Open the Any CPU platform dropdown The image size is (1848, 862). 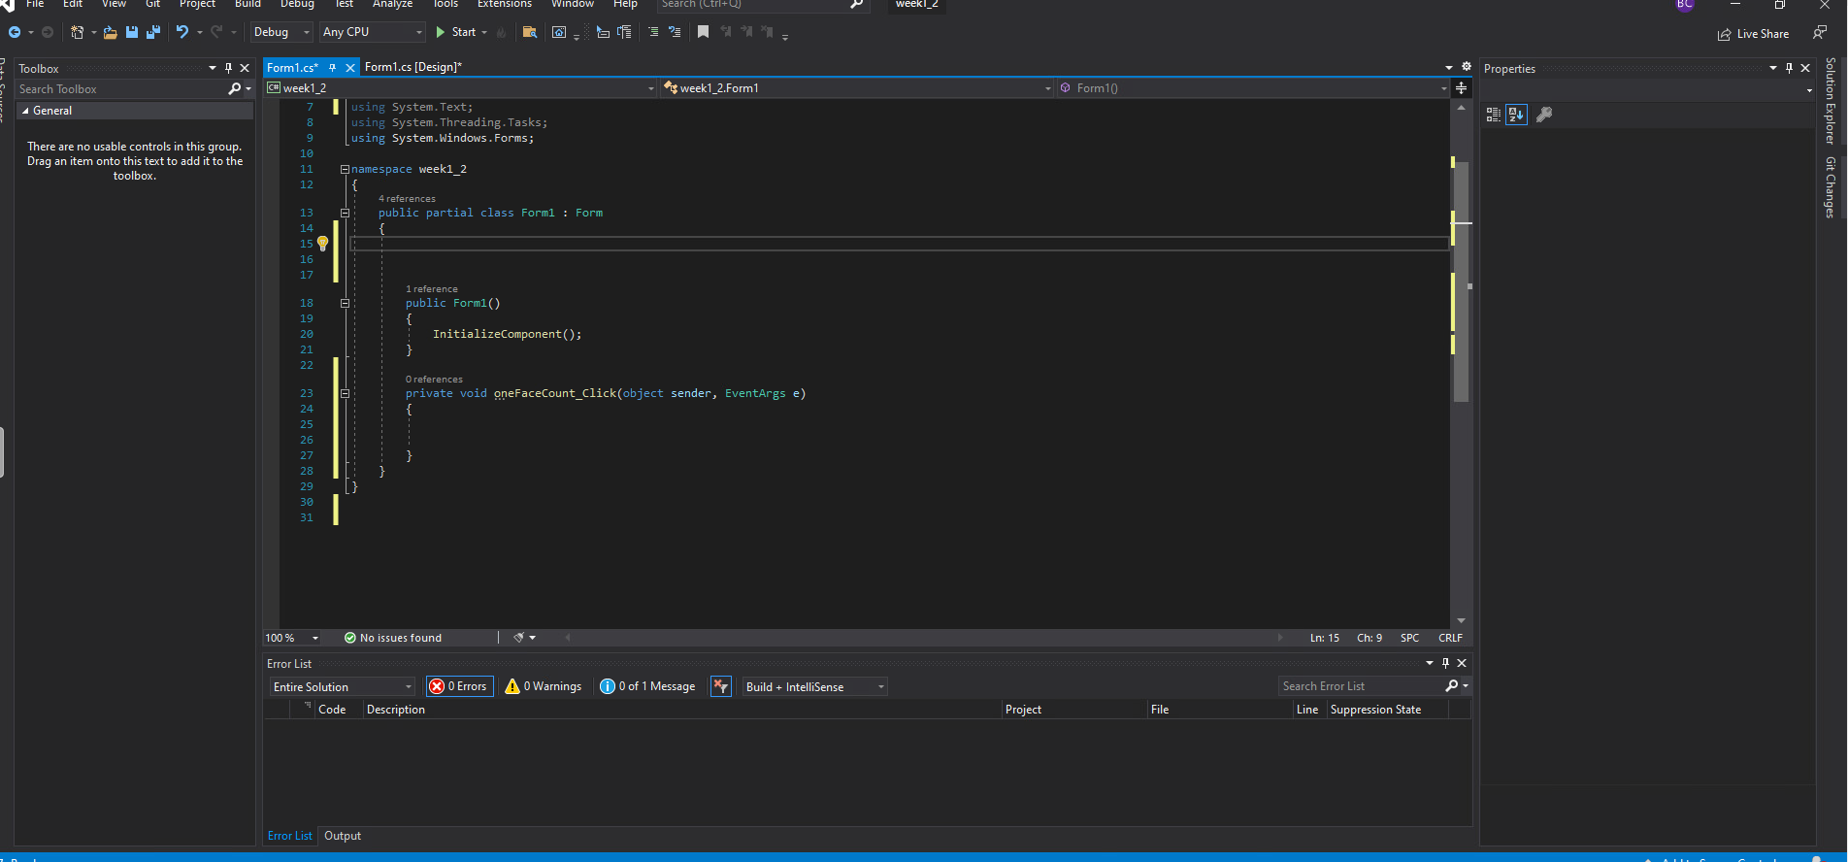pos(373,32)
